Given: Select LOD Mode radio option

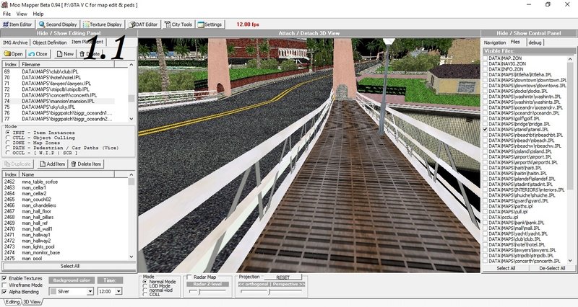Looking at the screenshot, I should click(145, 285).
